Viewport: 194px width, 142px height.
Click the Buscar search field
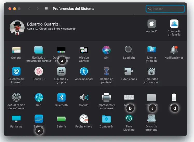click(x=165, y=9)
